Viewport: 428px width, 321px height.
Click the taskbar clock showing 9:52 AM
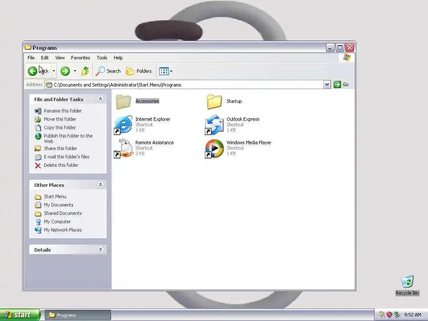click(413, 315)
